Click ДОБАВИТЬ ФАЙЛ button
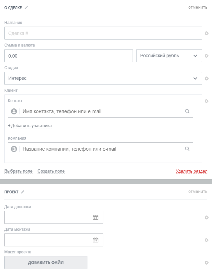Viewport: 212px width, 272px height. pyautogui.click(x=46, y=263)
